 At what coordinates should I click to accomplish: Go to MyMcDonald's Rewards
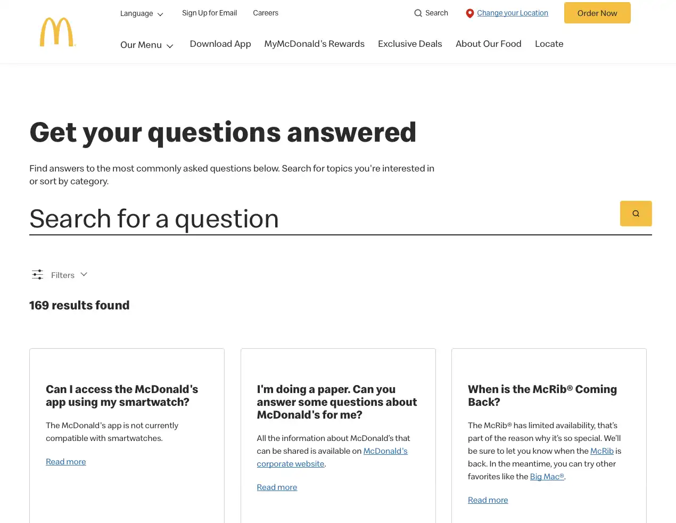pos(314,44)
